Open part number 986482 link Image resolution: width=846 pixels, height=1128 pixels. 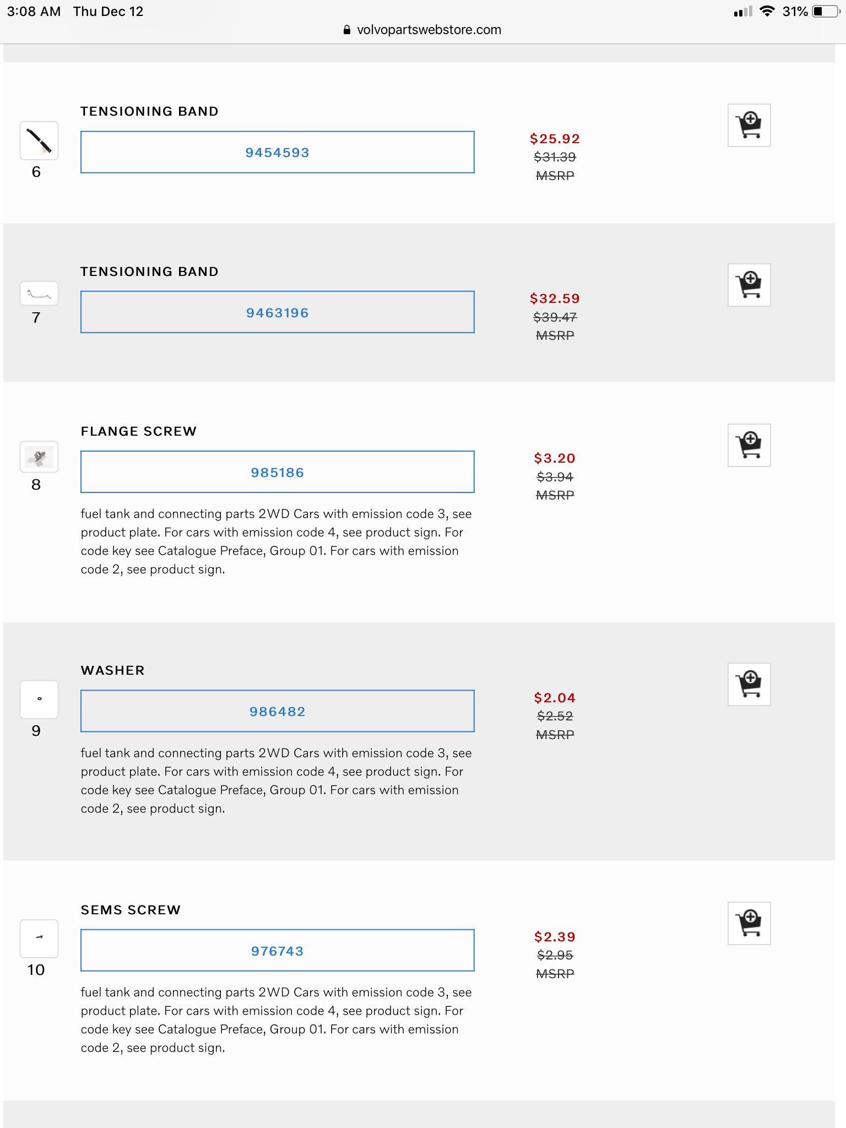point(277,711)
